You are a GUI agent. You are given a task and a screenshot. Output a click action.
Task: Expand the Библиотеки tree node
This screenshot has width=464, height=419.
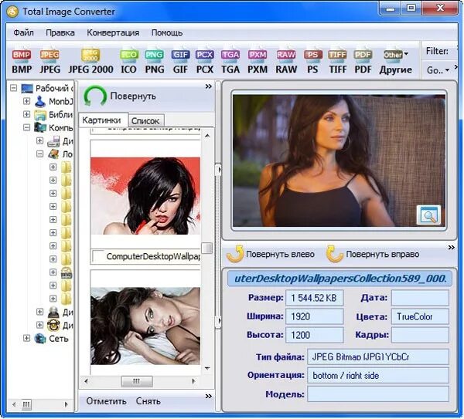click(x=26, y=114)
